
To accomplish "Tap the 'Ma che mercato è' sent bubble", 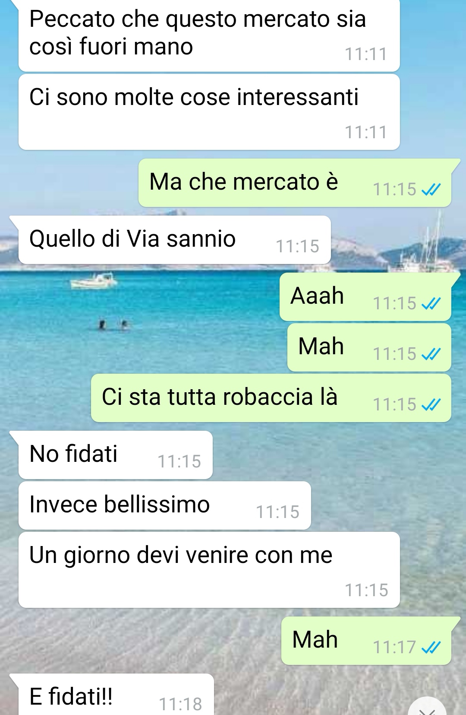I will coord(295,182).
